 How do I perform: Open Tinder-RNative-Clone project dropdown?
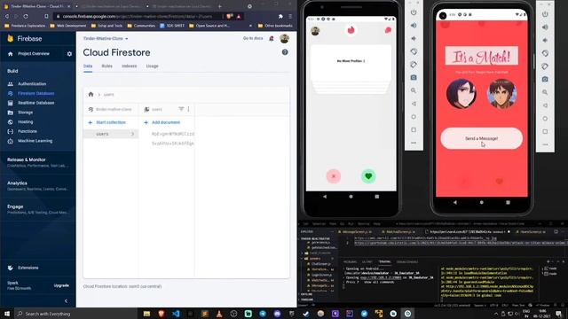[x=106, y=38]
